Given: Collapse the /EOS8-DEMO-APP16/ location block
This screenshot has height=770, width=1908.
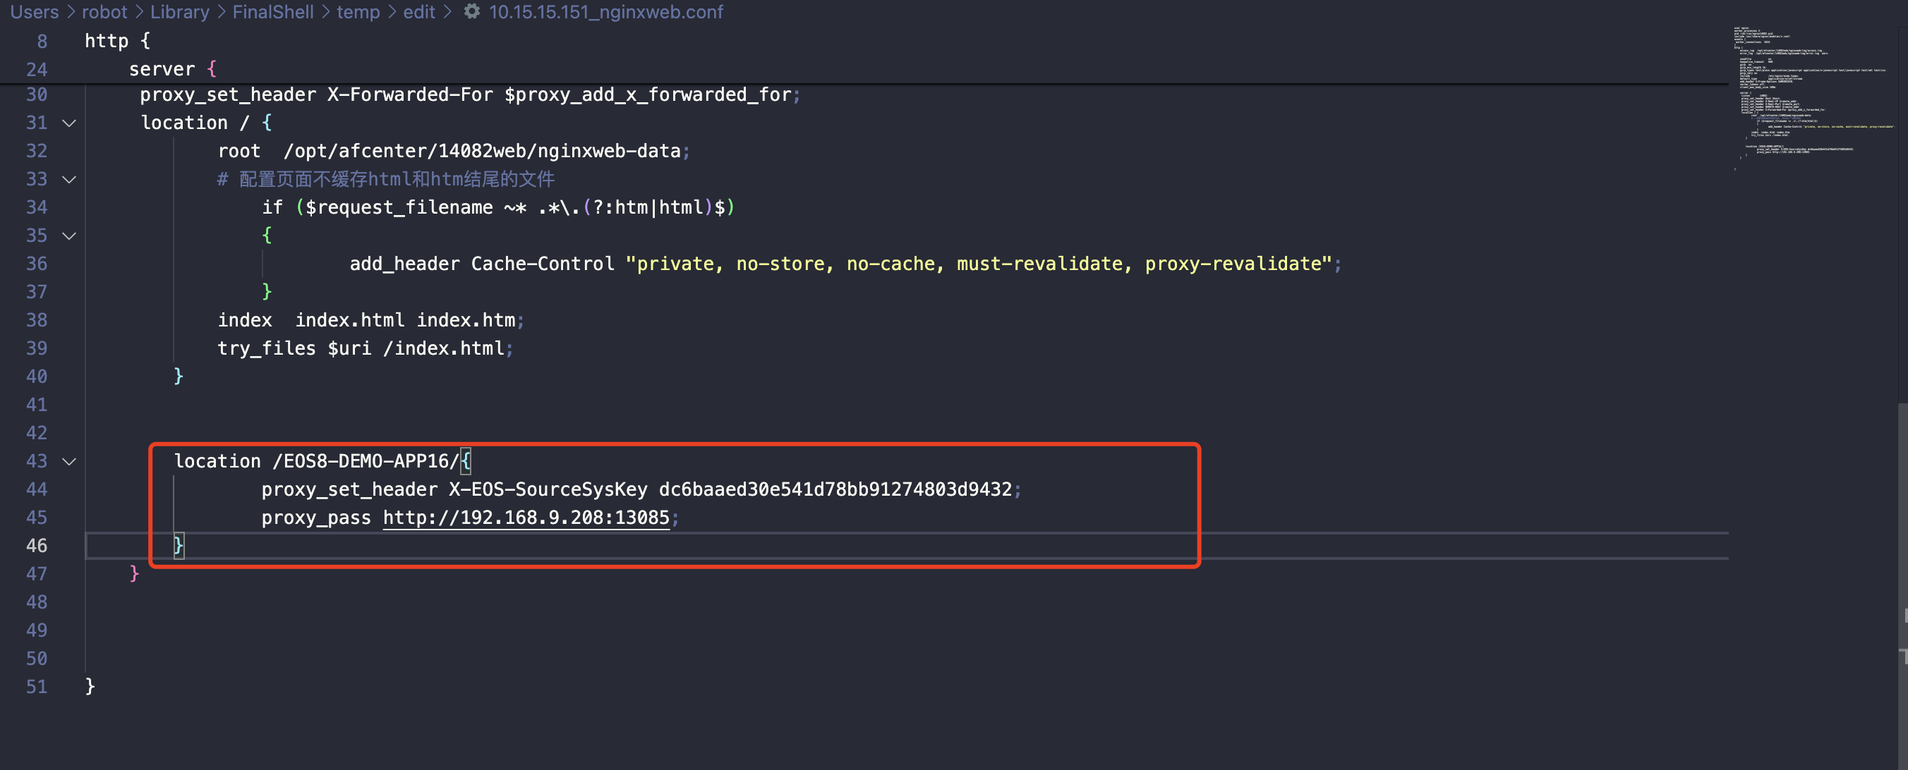Looking at the screenshot, I should tap(68, 461).
